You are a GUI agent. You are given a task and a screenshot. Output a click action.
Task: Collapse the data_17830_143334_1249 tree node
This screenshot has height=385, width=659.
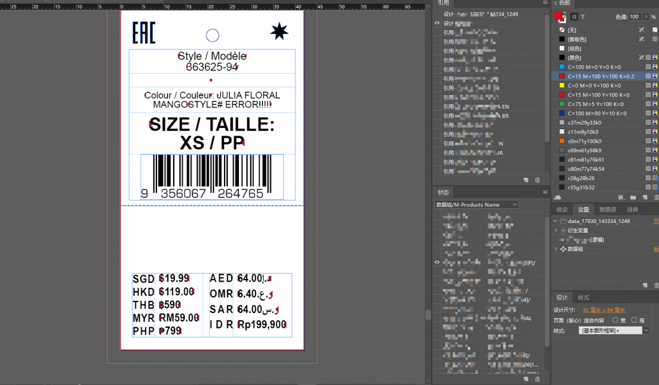pos(555,221)
